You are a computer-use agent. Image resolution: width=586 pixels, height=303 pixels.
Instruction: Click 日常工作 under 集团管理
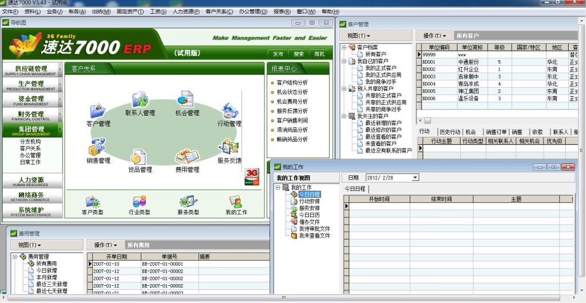coord(30,162)
